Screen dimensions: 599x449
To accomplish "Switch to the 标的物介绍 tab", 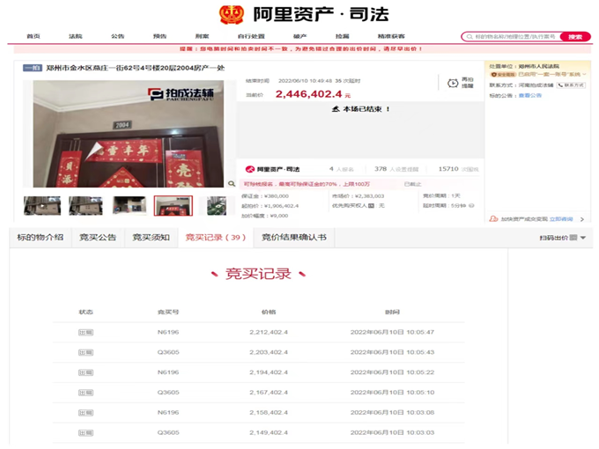I will (x=41, y=238).
